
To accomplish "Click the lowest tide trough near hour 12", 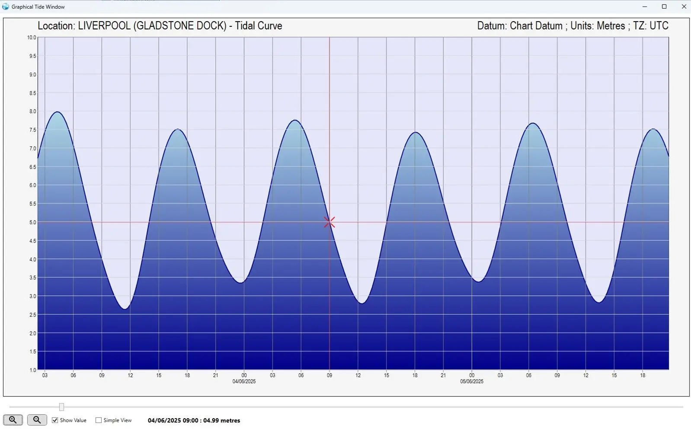I will coord(125,309).
